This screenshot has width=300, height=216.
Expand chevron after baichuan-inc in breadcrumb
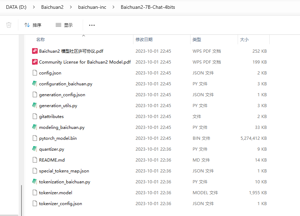[x=113, y=7]
